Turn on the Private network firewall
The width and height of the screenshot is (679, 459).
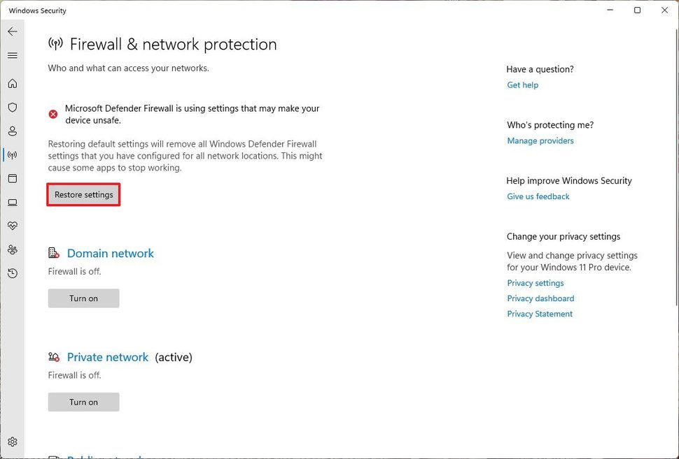[83, 402]
